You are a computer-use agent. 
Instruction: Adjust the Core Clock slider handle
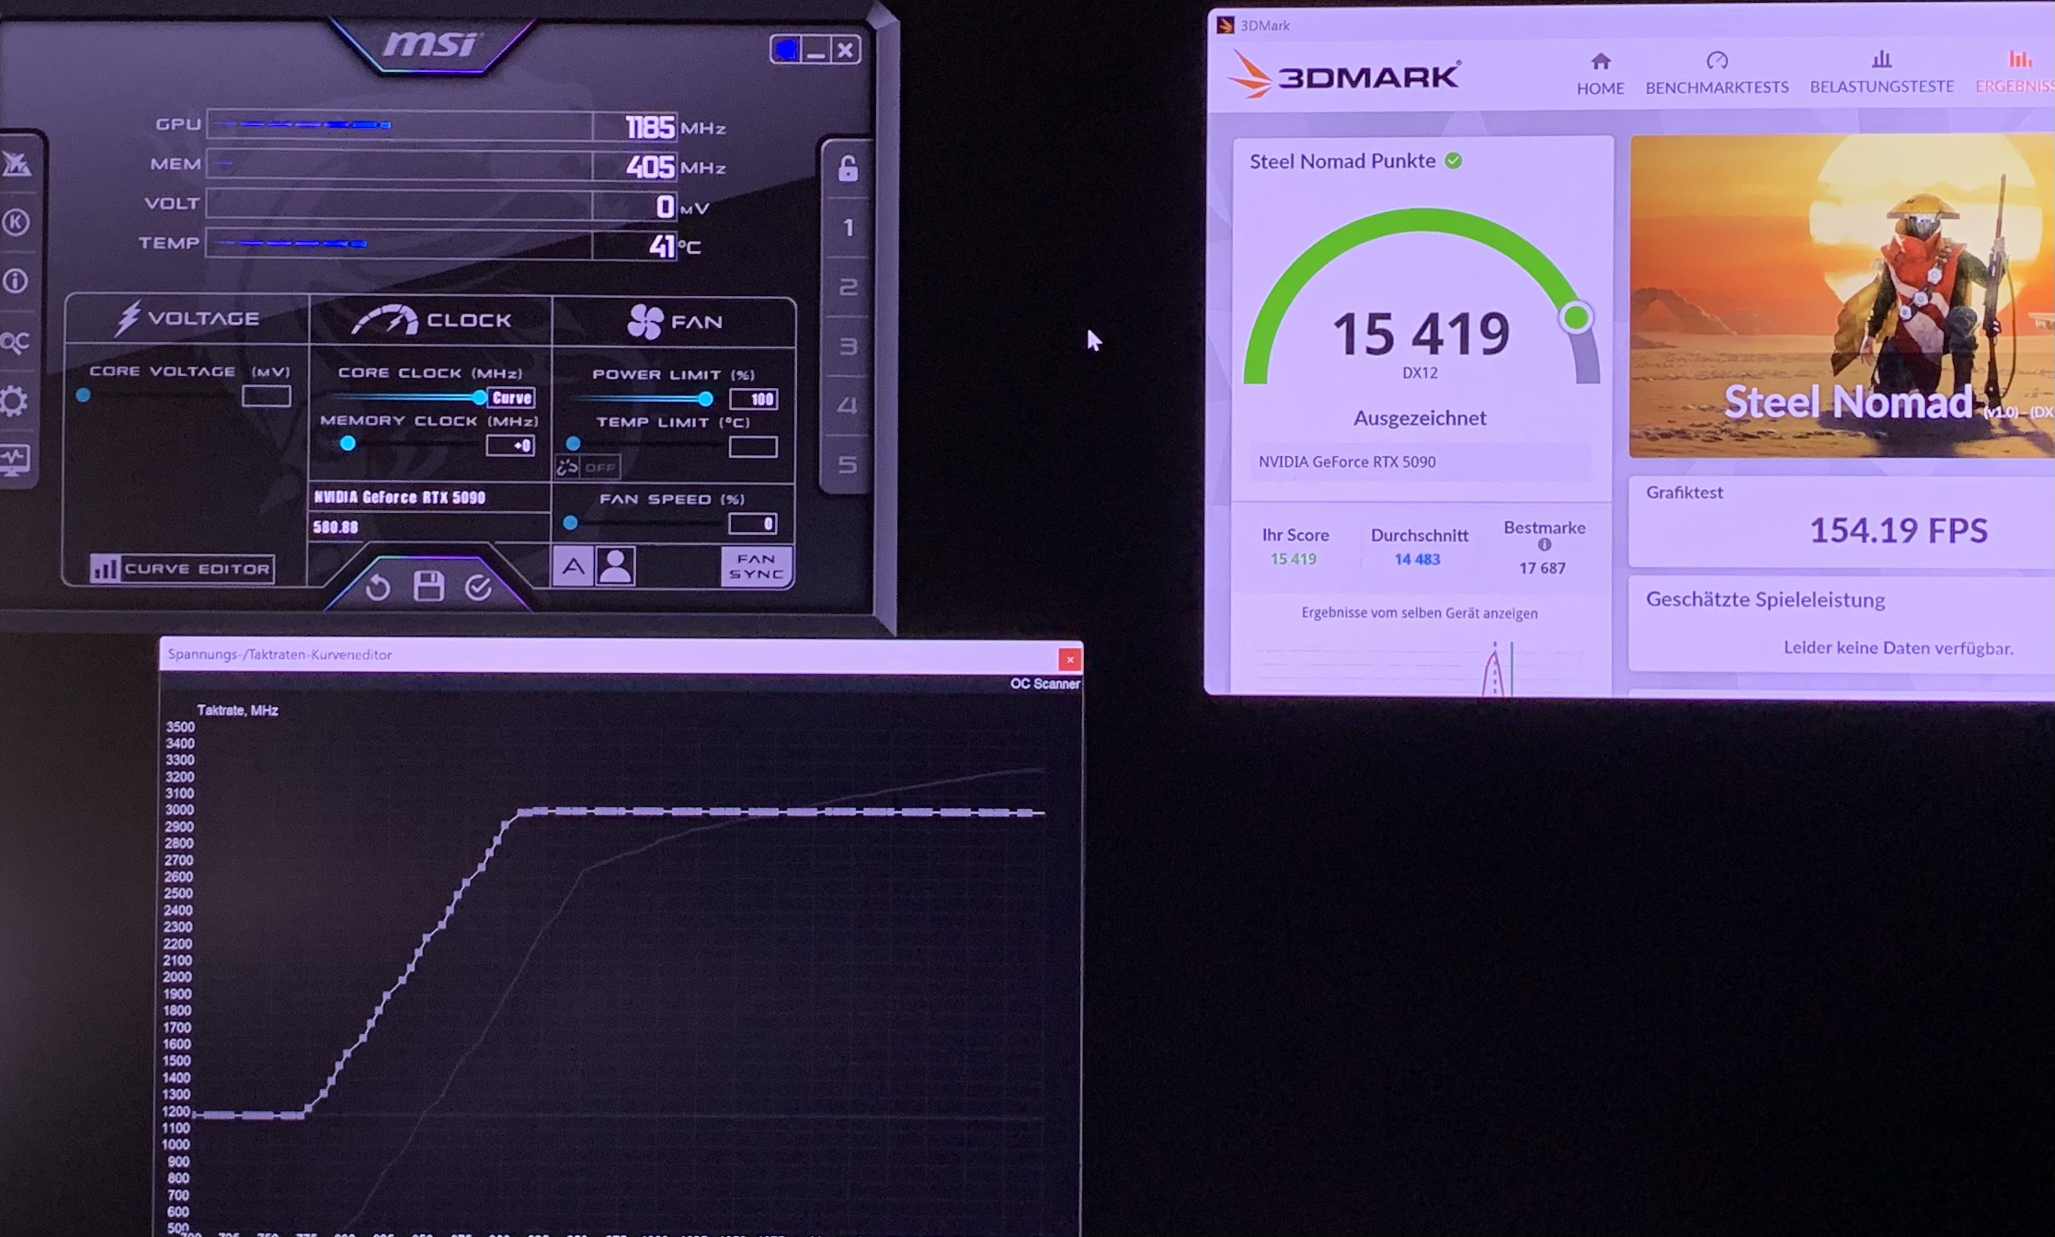(478, 397)
